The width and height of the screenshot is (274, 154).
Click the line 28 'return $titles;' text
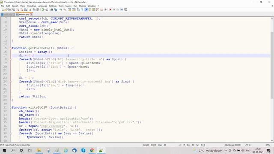(33, 96)
